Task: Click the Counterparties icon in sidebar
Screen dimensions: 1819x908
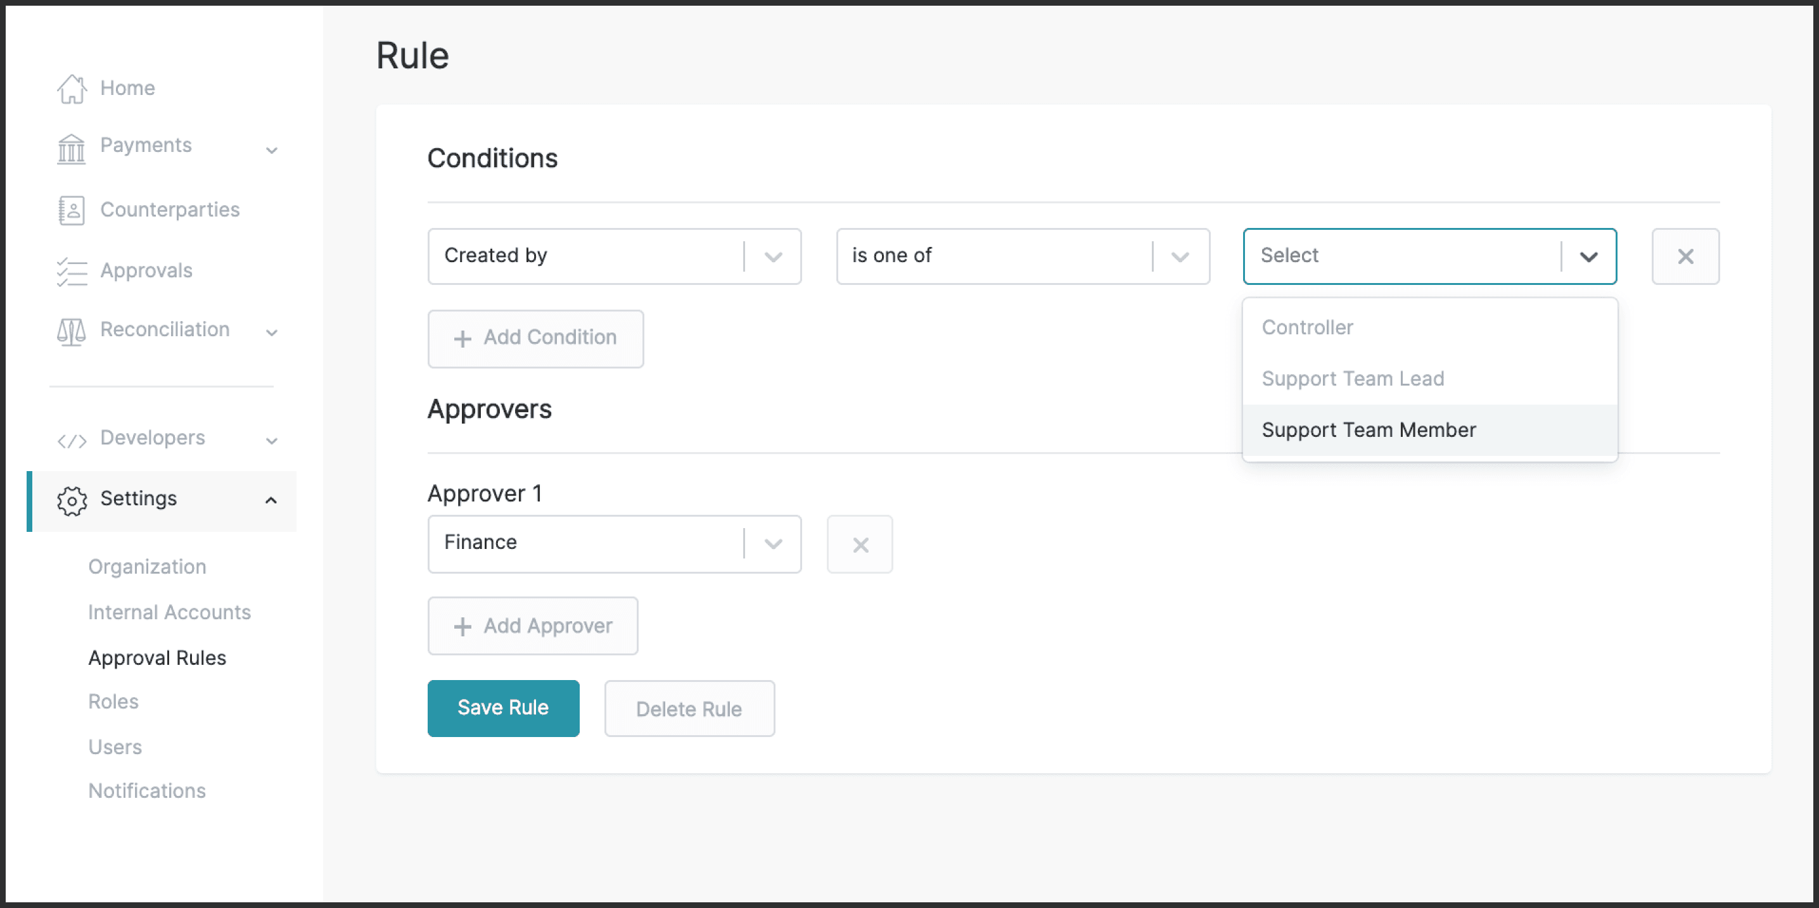Action: coord(71,210)
